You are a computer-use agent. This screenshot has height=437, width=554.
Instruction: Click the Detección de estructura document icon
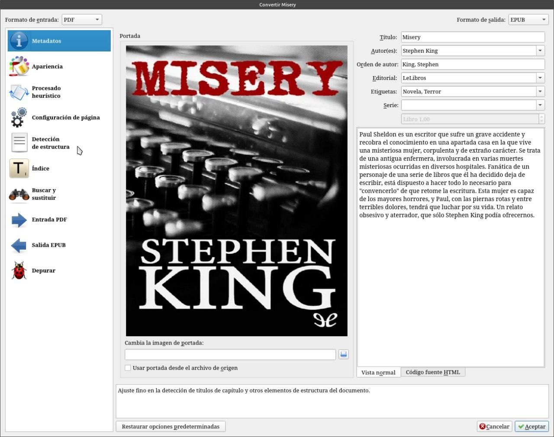pos(19,143)
